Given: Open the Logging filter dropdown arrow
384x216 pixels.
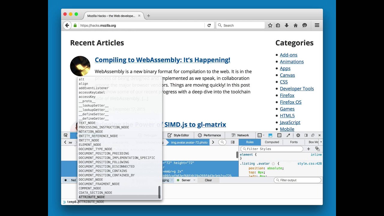Looking at the screenshot, I should pos(172,180).
